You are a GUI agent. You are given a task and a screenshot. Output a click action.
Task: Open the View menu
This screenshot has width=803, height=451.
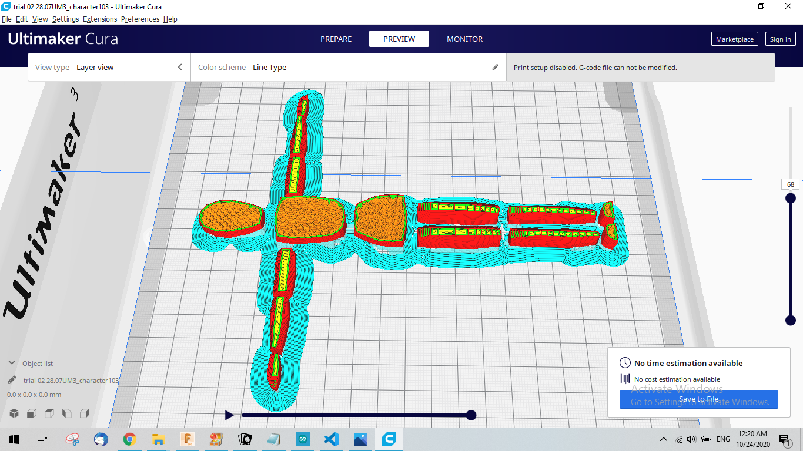coord(40,19)
